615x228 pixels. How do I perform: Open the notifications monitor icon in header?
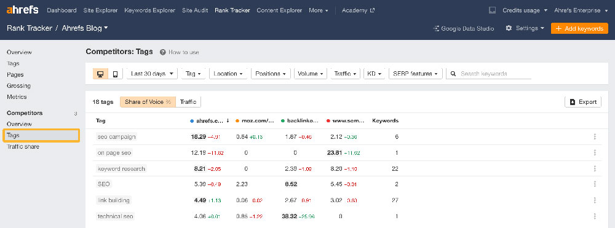493,10
